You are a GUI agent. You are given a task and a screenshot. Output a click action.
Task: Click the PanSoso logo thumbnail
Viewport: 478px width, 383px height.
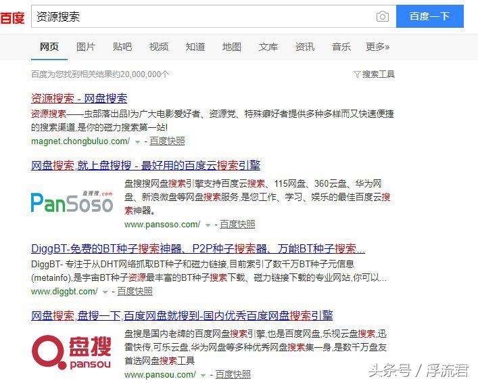(72, 202)
